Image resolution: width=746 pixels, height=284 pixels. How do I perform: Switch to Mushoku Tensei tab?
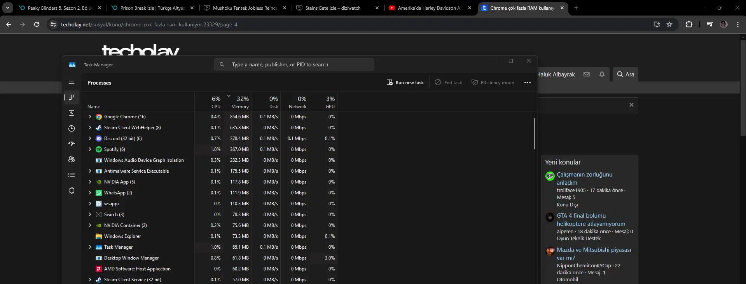pos(245,8)
